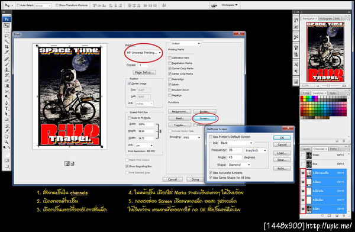Open the Ink dropdown showing Black
Viewport: 355px width, 232px height.
[x=236, y=143]
